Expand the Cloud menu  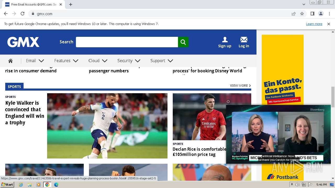point(98,61)
